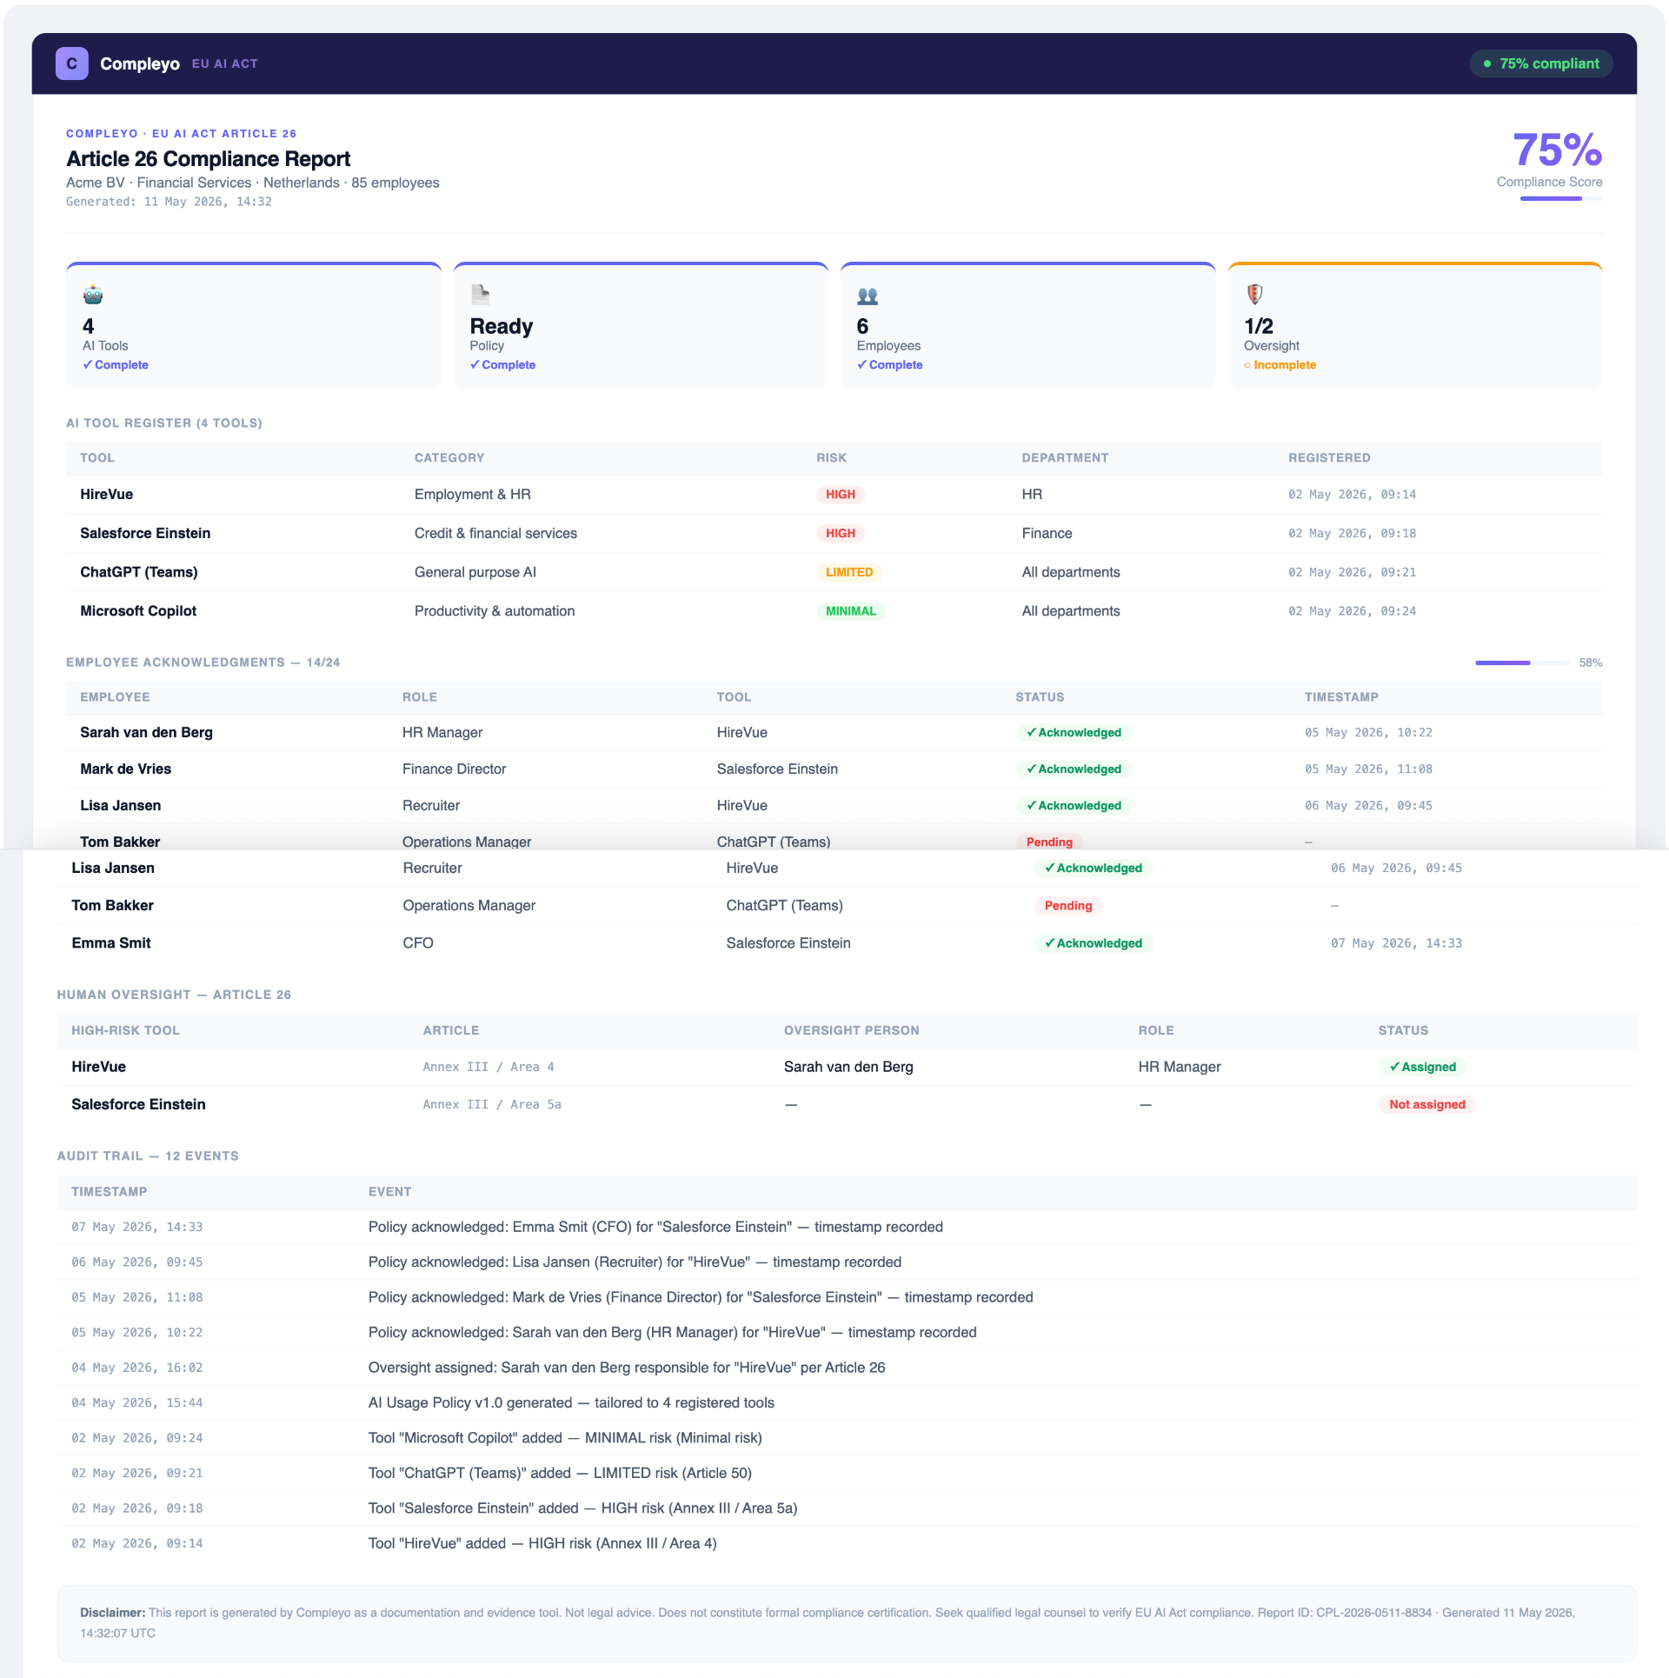Click the shield icon on Oversight card
1669x1678 pixels.
pos(1254,295)
